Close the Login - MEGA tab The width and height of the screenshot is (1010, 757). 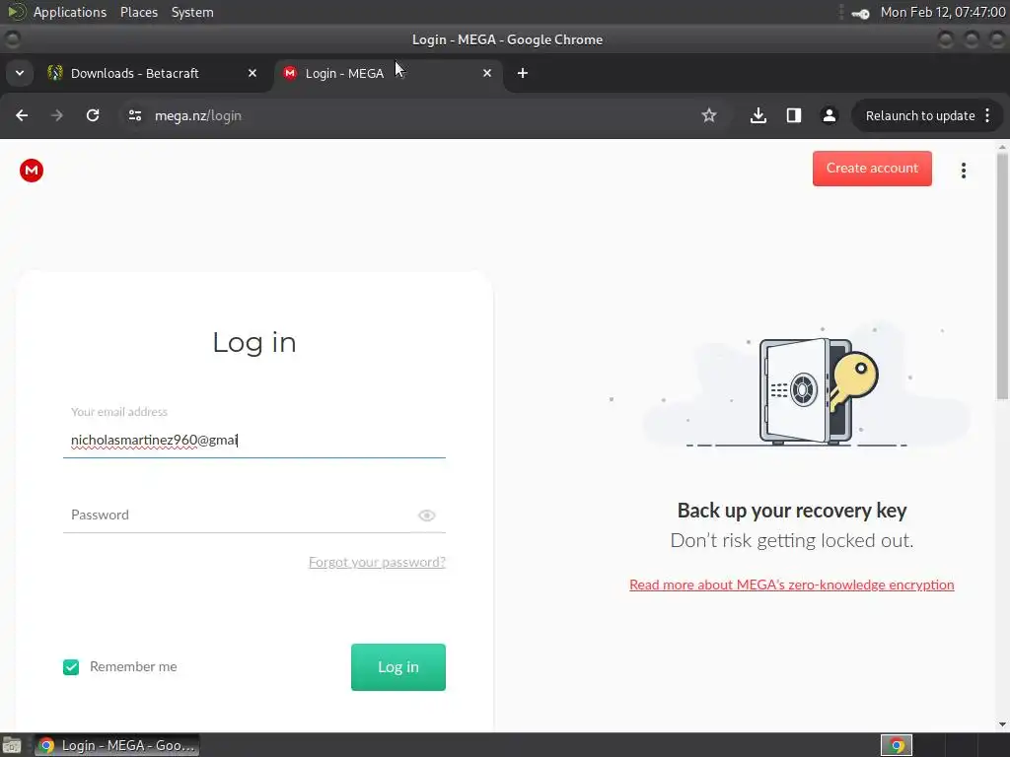click(487, 73)
